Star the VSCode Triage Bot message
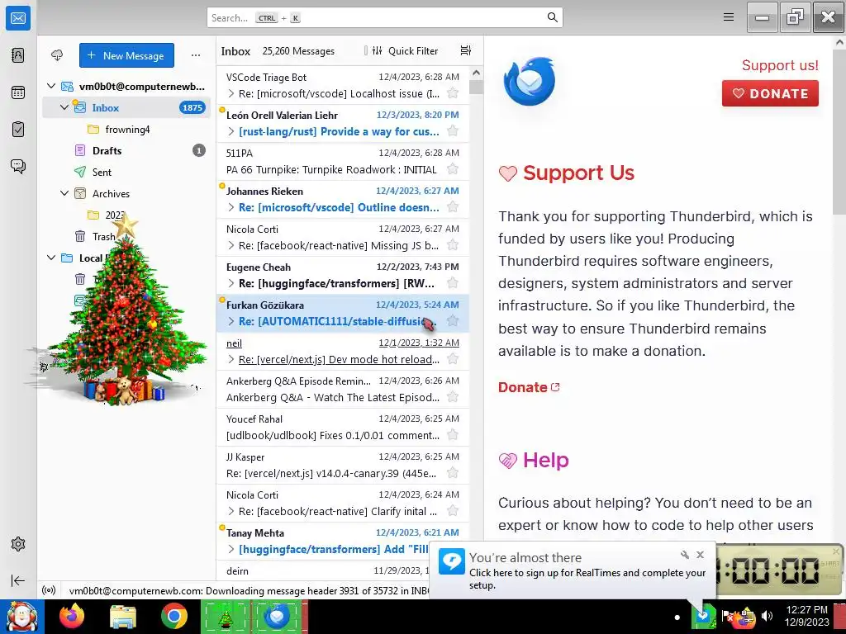The width and height of the screenshot is (846, 634). (x=454, y=93)
